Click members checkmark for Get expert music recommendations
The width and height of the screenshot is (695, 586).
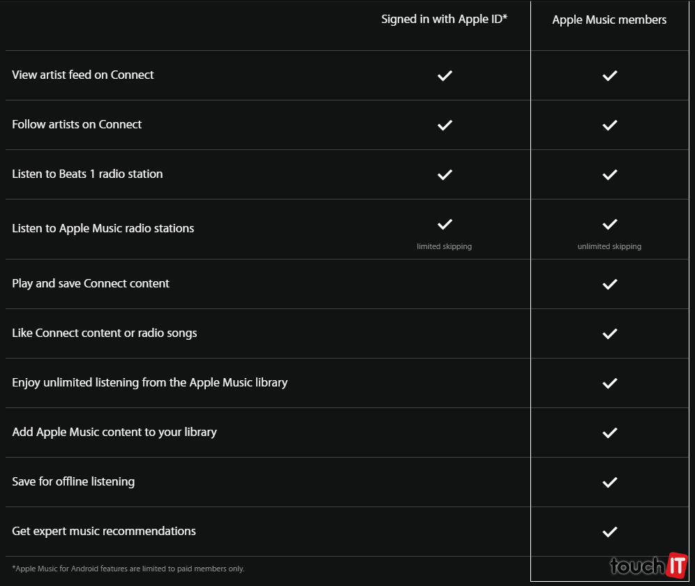(x=610, y=532)
